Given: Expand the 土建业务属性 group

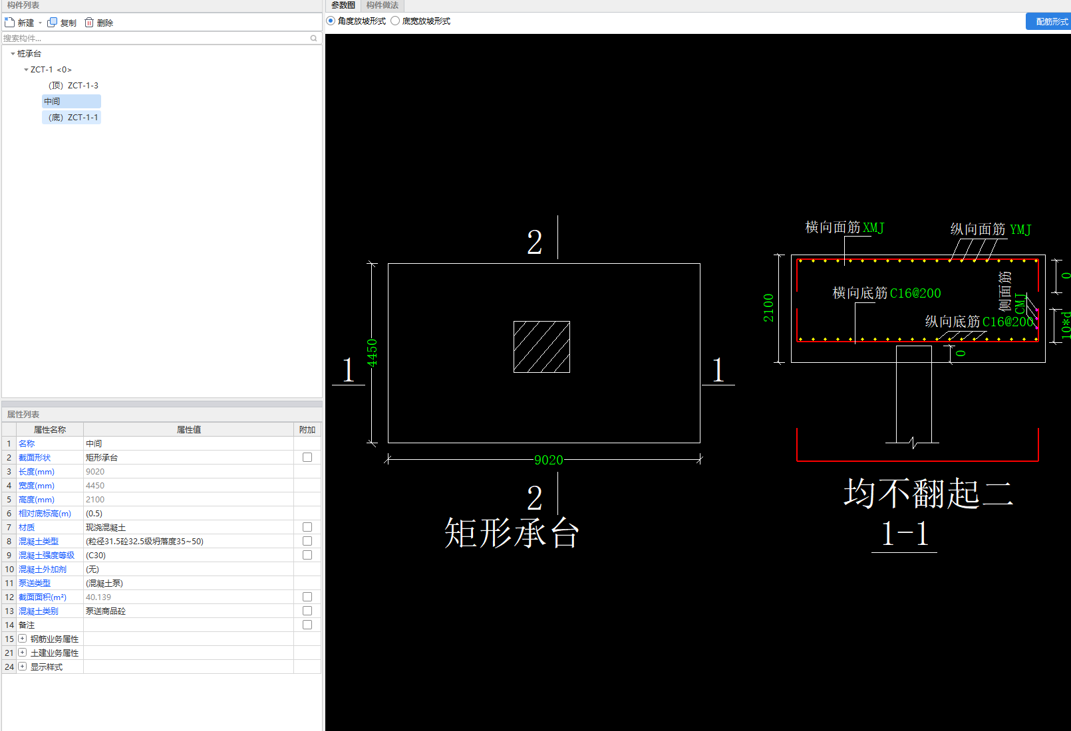Looking at the screenshot, I should click(x=23, y=653).
